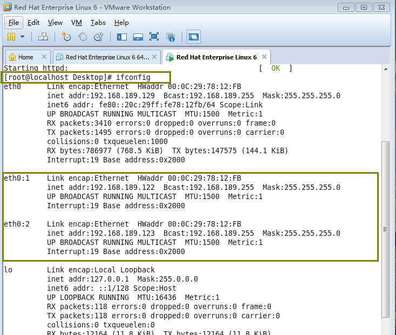Minimize the VMware Workstation window

(346, 8)
